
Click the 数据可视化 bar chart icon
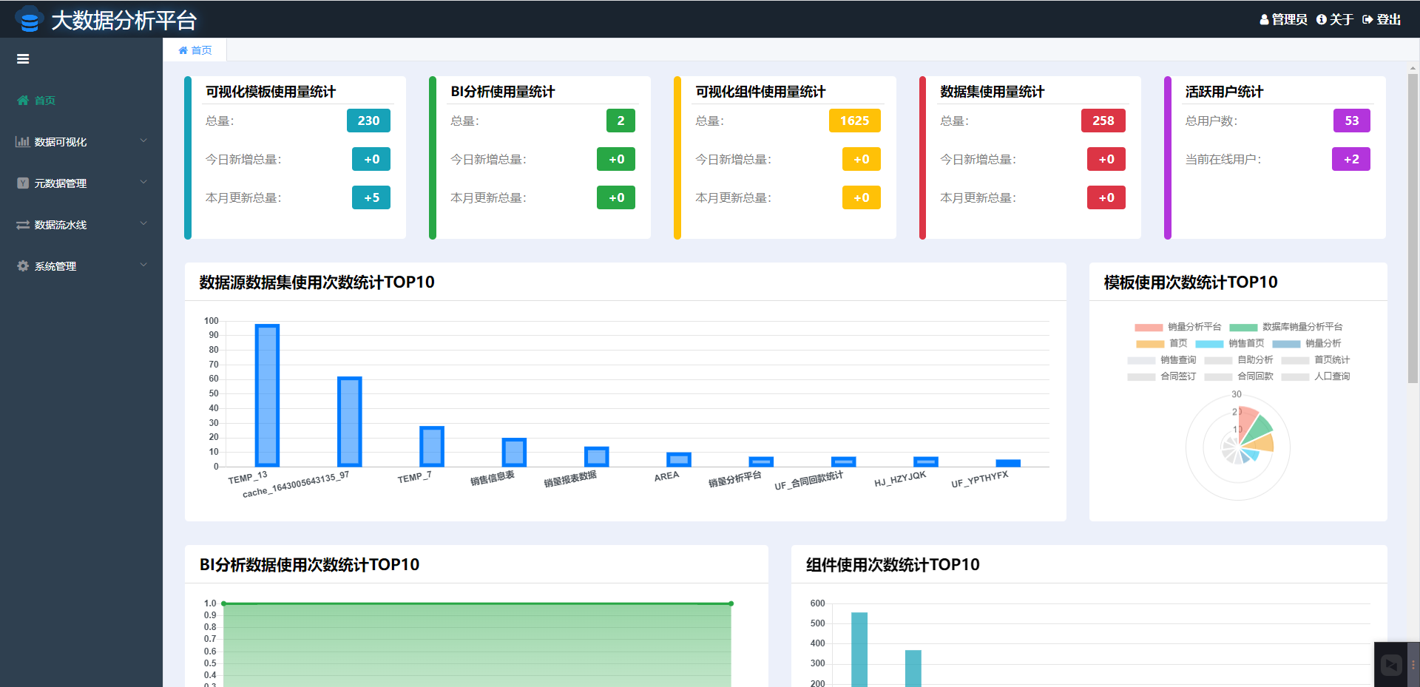pos(23,141)
